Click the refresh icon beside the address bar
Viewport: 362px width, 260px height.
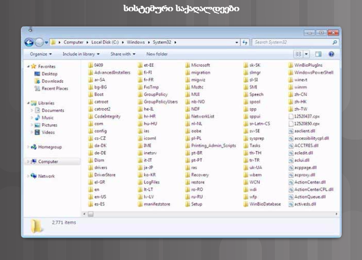[245, 42]
